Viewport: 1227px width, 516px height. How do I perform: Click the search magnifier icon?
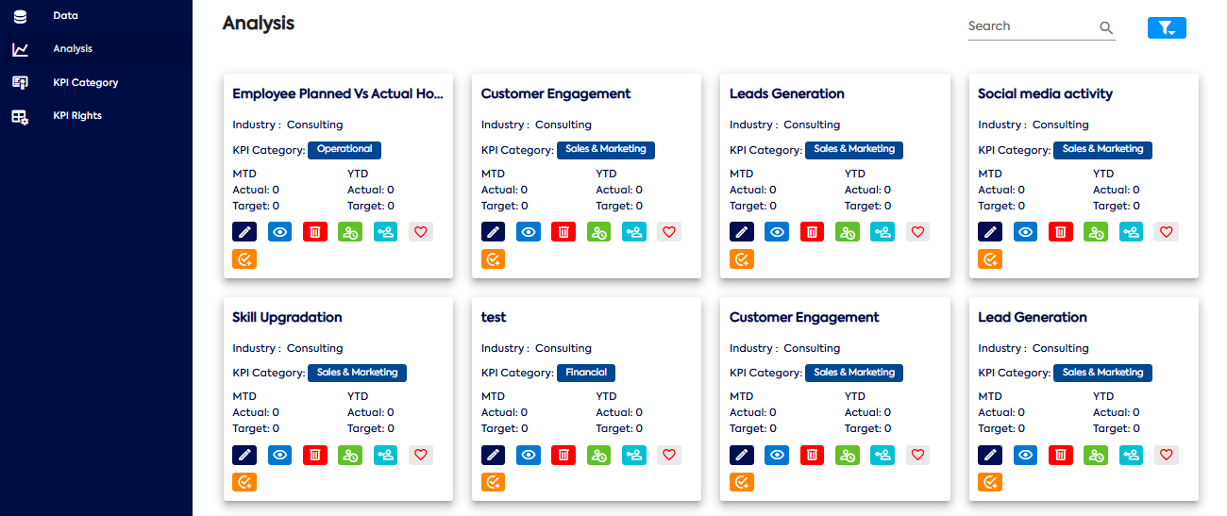1106,28
